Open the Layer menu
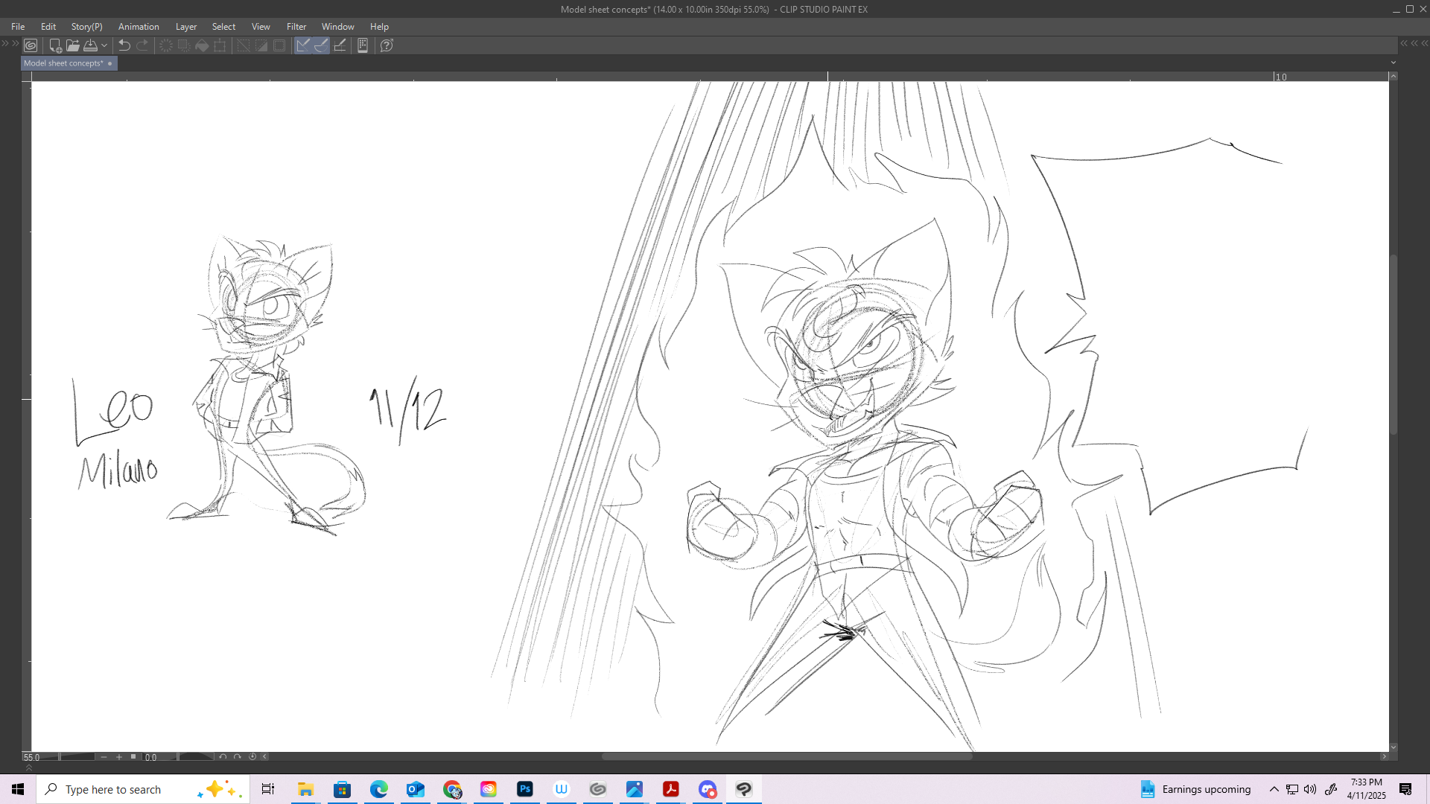 pos(185,27)
